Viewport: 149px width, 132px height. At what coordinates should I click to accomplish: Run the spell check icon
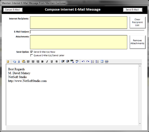(77, 61)
